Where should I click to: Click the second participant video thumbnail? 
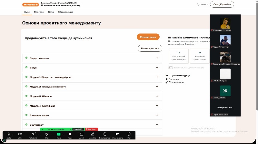[x=225, y=40]
